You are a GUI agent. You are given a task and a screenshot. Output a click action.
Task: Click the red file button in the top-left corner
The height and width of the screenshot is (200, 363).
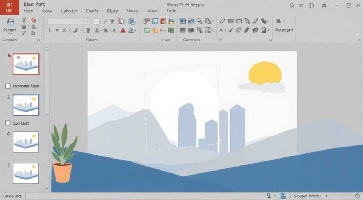pyautogui.click(x=9, y=7)
